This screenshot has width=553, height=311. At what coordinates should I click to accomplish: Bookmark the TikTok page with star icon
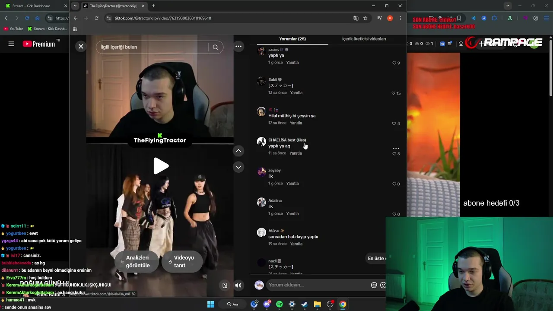pyautogui.click(x=365, y=18)
